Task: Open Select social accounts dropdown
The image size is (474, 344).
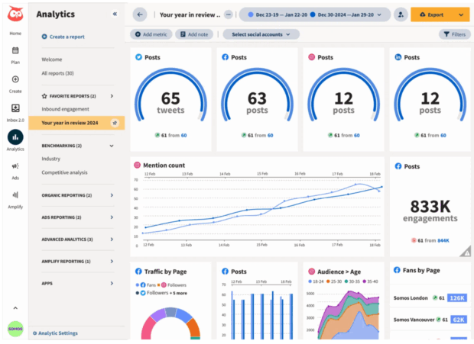Action: (x=261, y=34)
